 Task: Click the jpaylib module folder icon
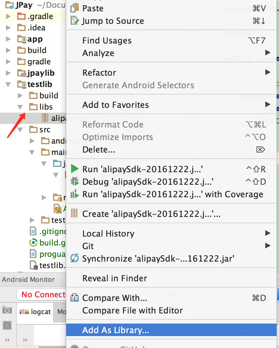pos(22,73)
